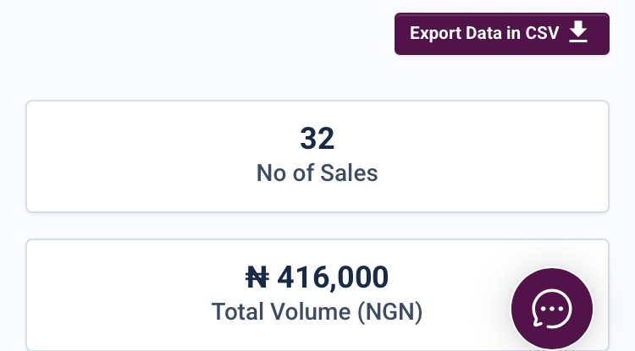Click the Export Data in CSV button

[502, 34]
